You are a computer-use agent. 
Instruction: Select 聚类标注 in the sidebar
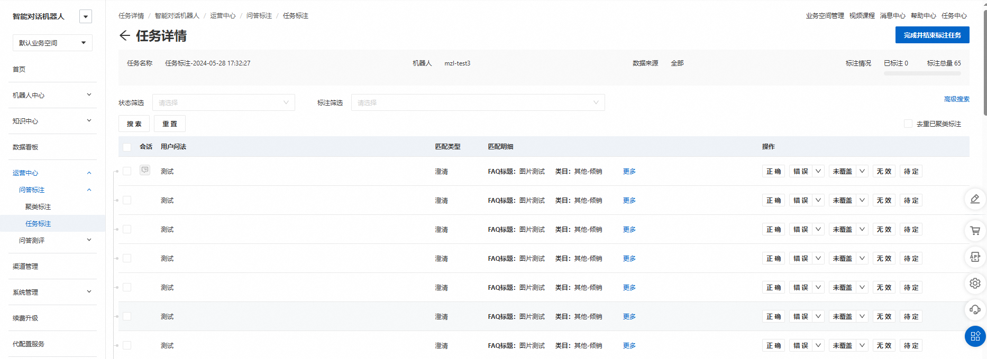tap(38, 206)
